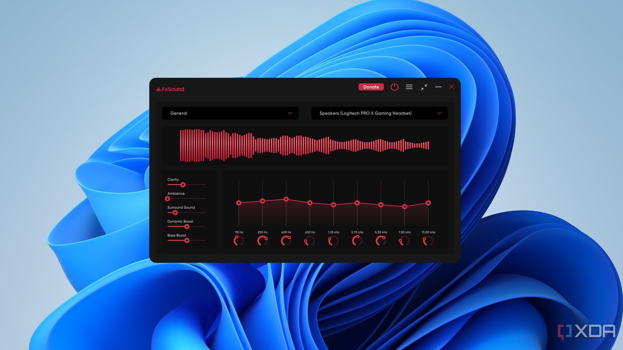The height and width of the screenshot is (350, 623).
Task: Select the Bass Boost slider
Action: coord(186,240)
